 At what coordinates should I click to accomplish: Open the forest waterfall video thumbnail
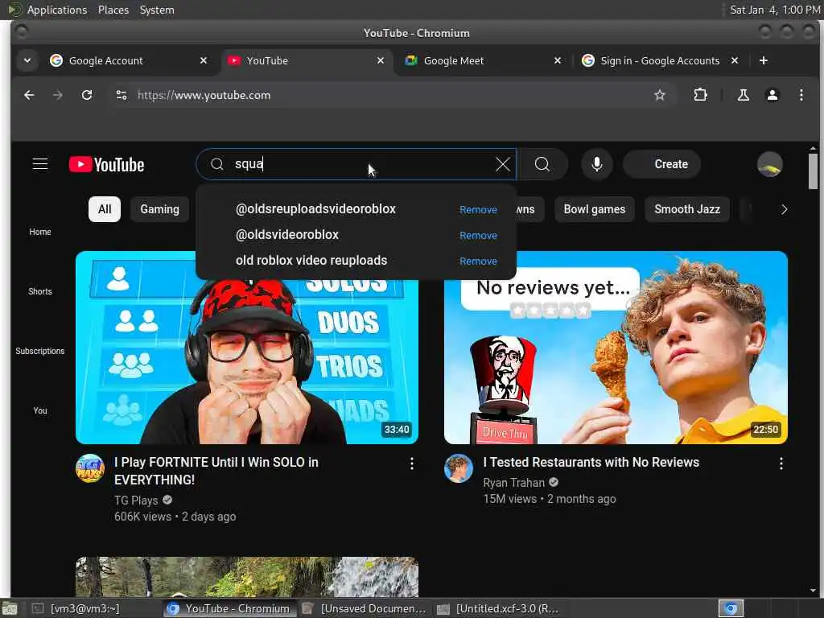(x=247, y=577)
